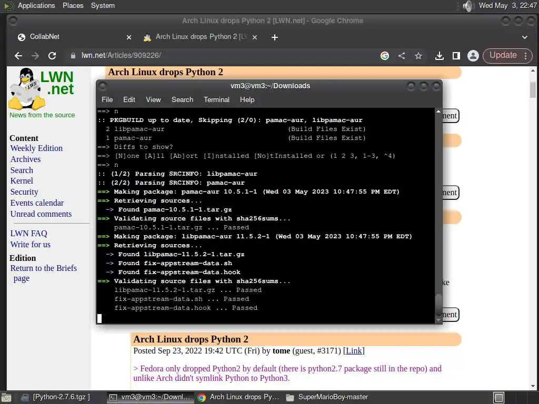Open the terminal View menu

[x=153, y=99]
